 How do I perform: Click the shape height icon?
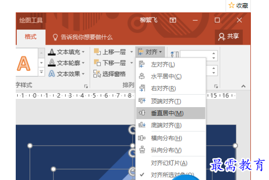point(175,55)
